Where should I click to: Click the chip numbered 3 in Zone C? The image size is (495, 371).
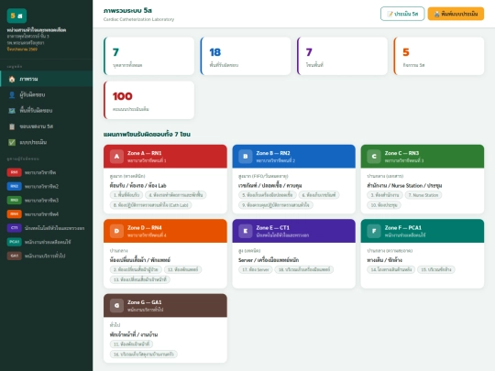(x=385, y=195)
